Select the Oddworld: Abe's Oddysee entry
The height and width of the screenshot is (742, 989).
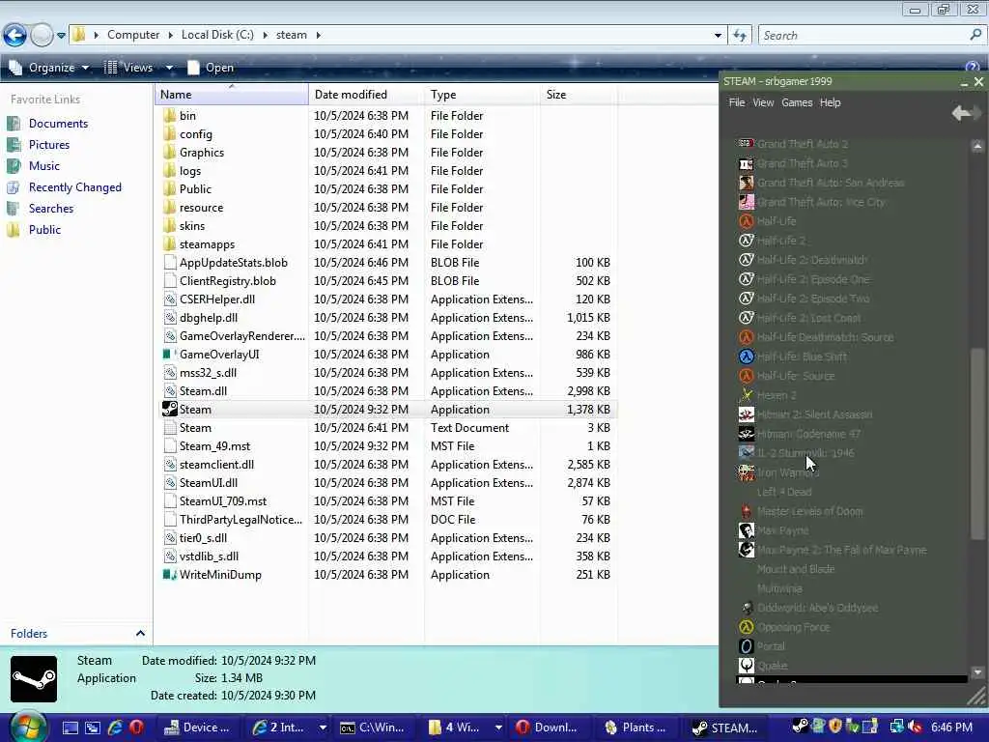817,608
